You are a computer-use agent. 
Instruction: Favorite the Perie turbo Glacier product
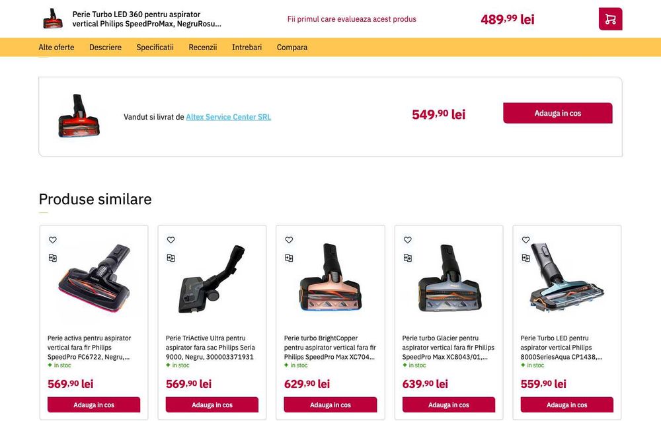pyautogui.click(x=408, y=240)
